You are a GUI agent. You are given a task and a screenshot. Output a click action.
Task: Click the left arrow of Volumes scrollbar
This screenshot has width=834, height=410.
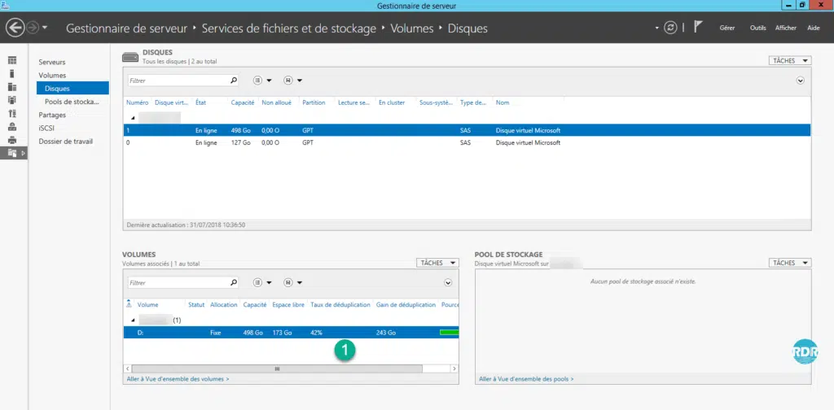128,368
